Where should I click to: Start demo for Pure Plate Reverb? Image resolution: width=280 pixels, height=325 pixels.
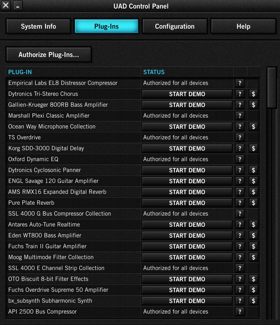(x=187, y=203)
